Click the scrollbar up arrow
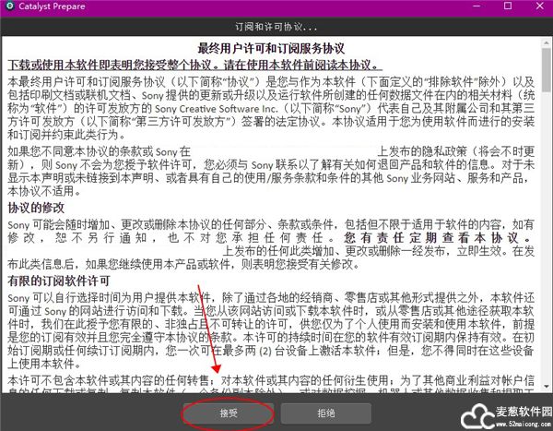Image resolution: width=553 pixels, height=431 pixels. coord(547,42)
